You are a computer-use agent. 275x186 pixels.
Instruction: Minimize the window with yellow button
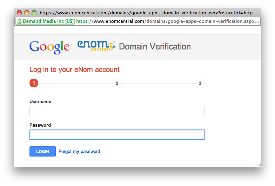pos(27,13)
